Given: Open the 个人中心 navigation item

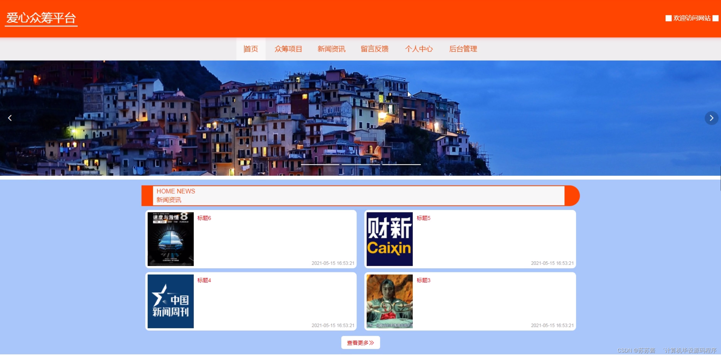Looking at the screenshot, I should pyautogui.click(x=419, y=49).
